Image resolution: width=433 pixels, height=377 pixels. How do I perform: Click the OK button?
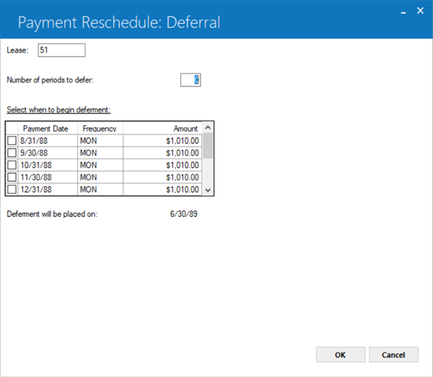(340, 354)
